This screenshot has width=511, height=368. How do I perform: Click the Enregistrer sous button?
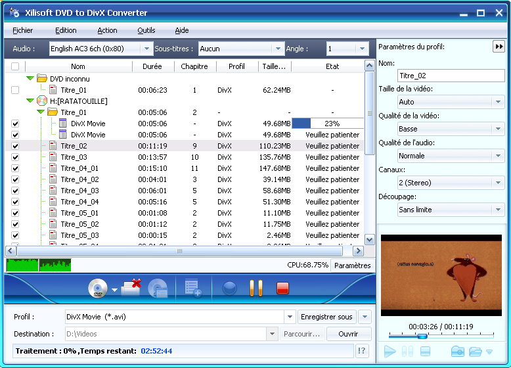click(327, 317)
